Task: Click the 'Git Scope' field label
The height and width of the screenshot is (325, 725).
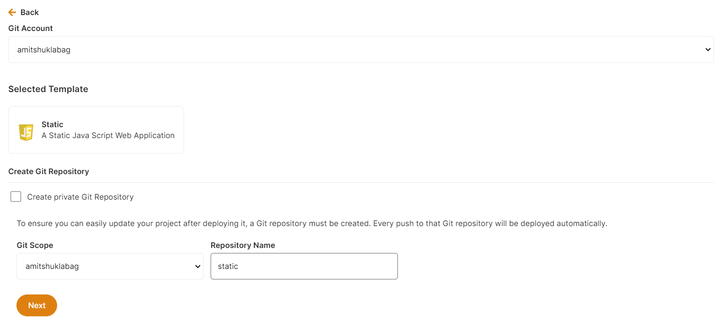Action: pos(35,245)
